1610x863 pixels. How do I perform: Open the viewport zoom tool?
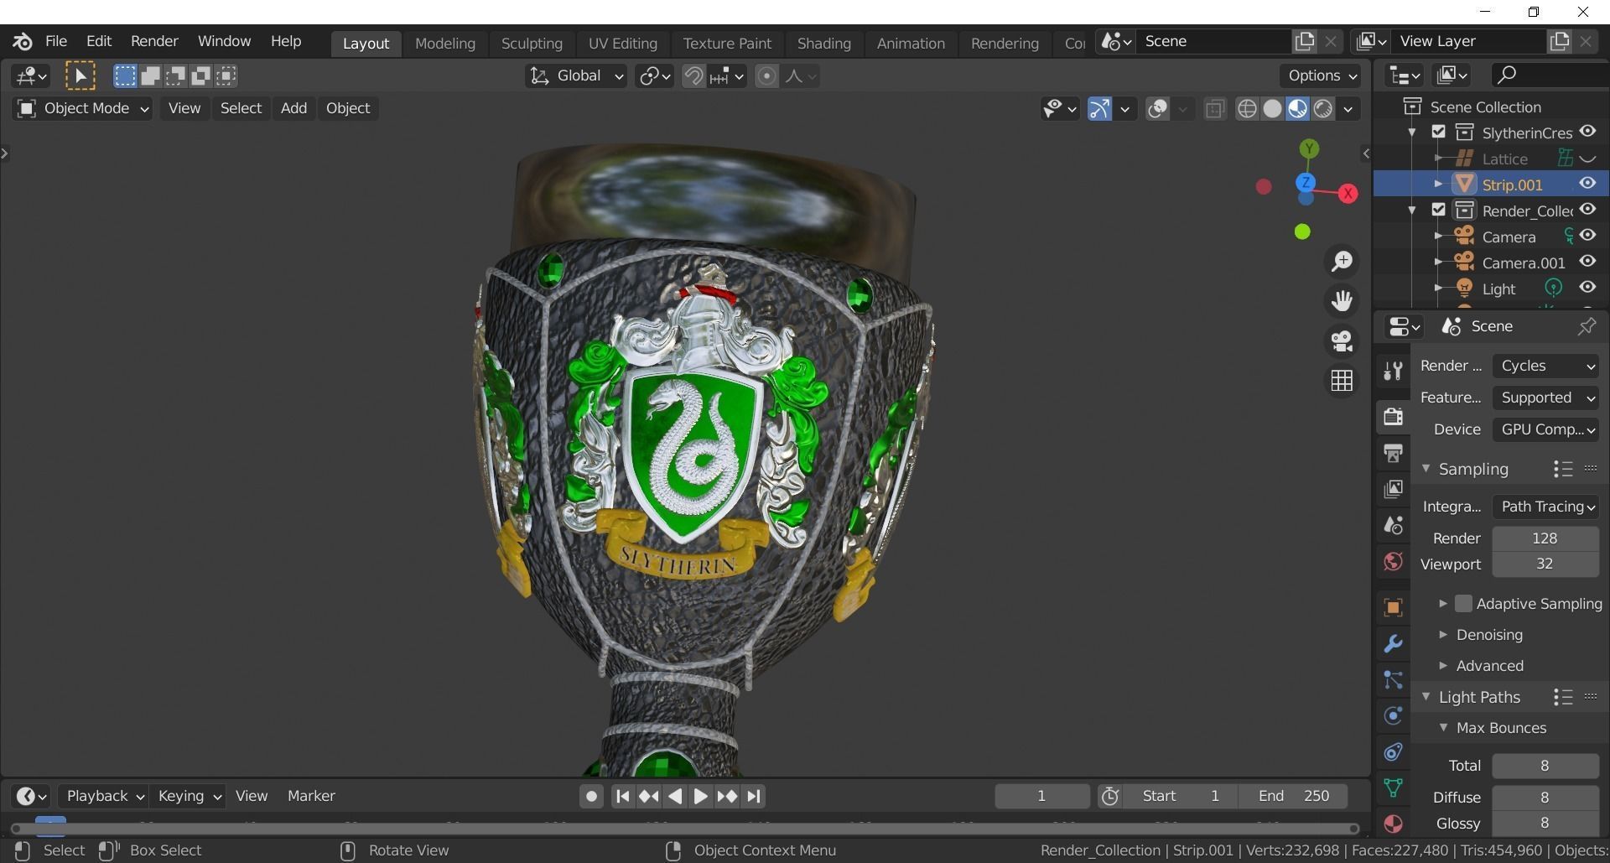[1342, 262]
